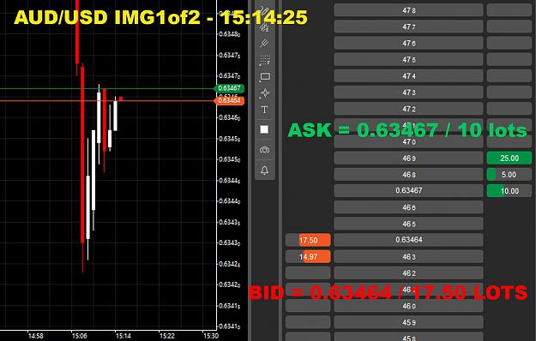Select the Fibonacci retracement grid tool
Viewport: 536px width, 341px height.
tap(265, 60)
